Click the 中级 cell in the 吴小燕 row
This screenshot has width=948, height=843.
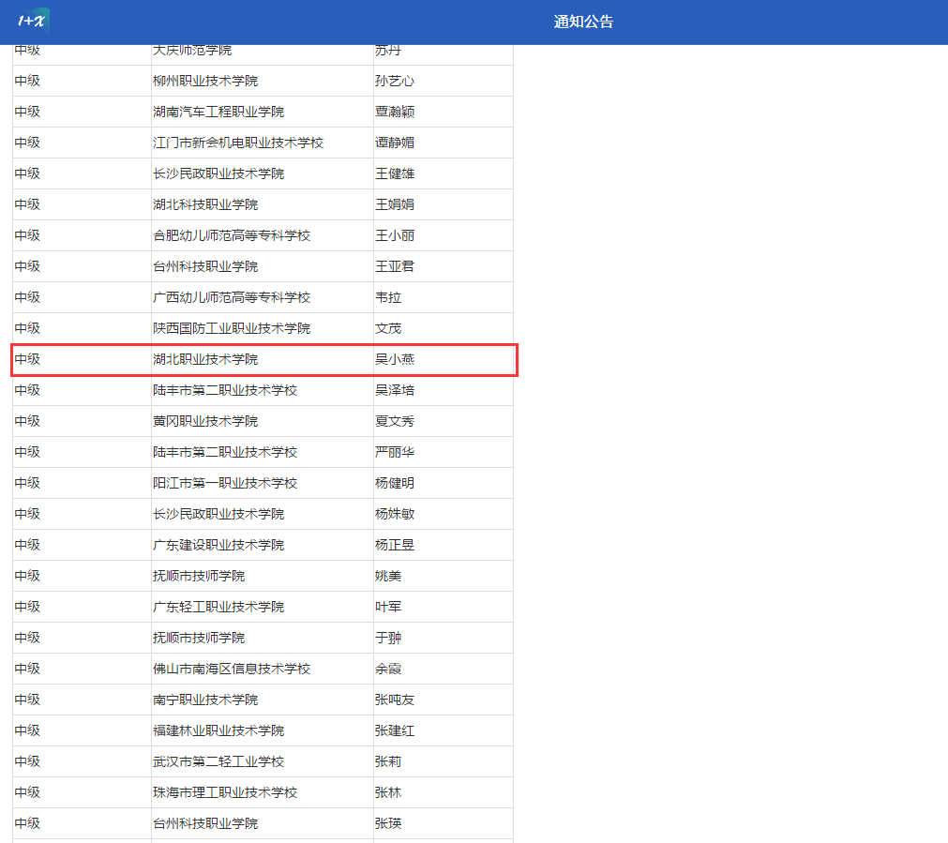pyautogui.click(x=28, y=359)
